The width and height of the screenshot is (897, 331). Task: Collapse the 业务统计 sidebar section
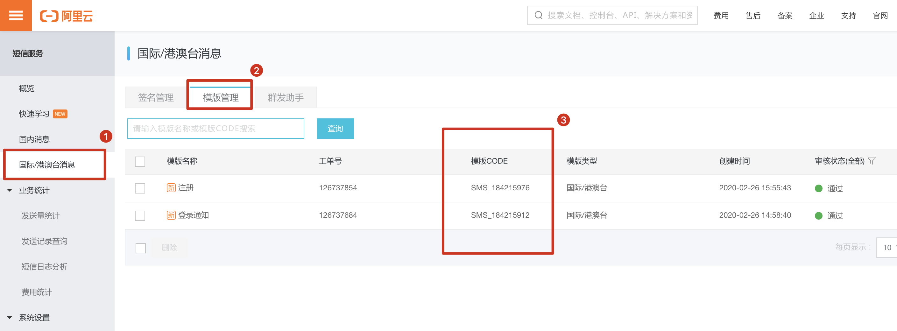point(10,190)
